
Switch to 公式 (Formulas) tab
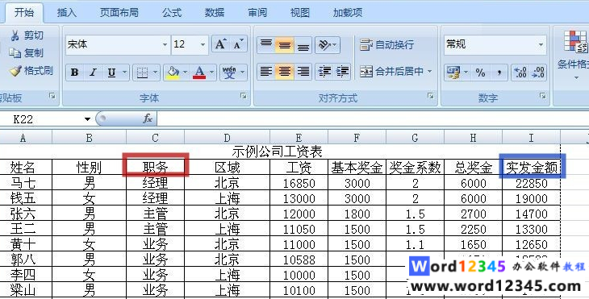coord(172,13)
